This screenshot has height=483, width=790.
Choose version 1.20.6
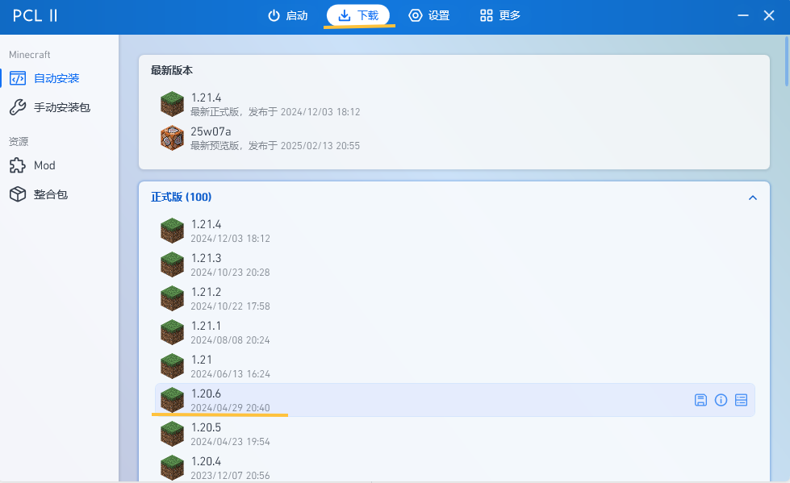(454, 400)
